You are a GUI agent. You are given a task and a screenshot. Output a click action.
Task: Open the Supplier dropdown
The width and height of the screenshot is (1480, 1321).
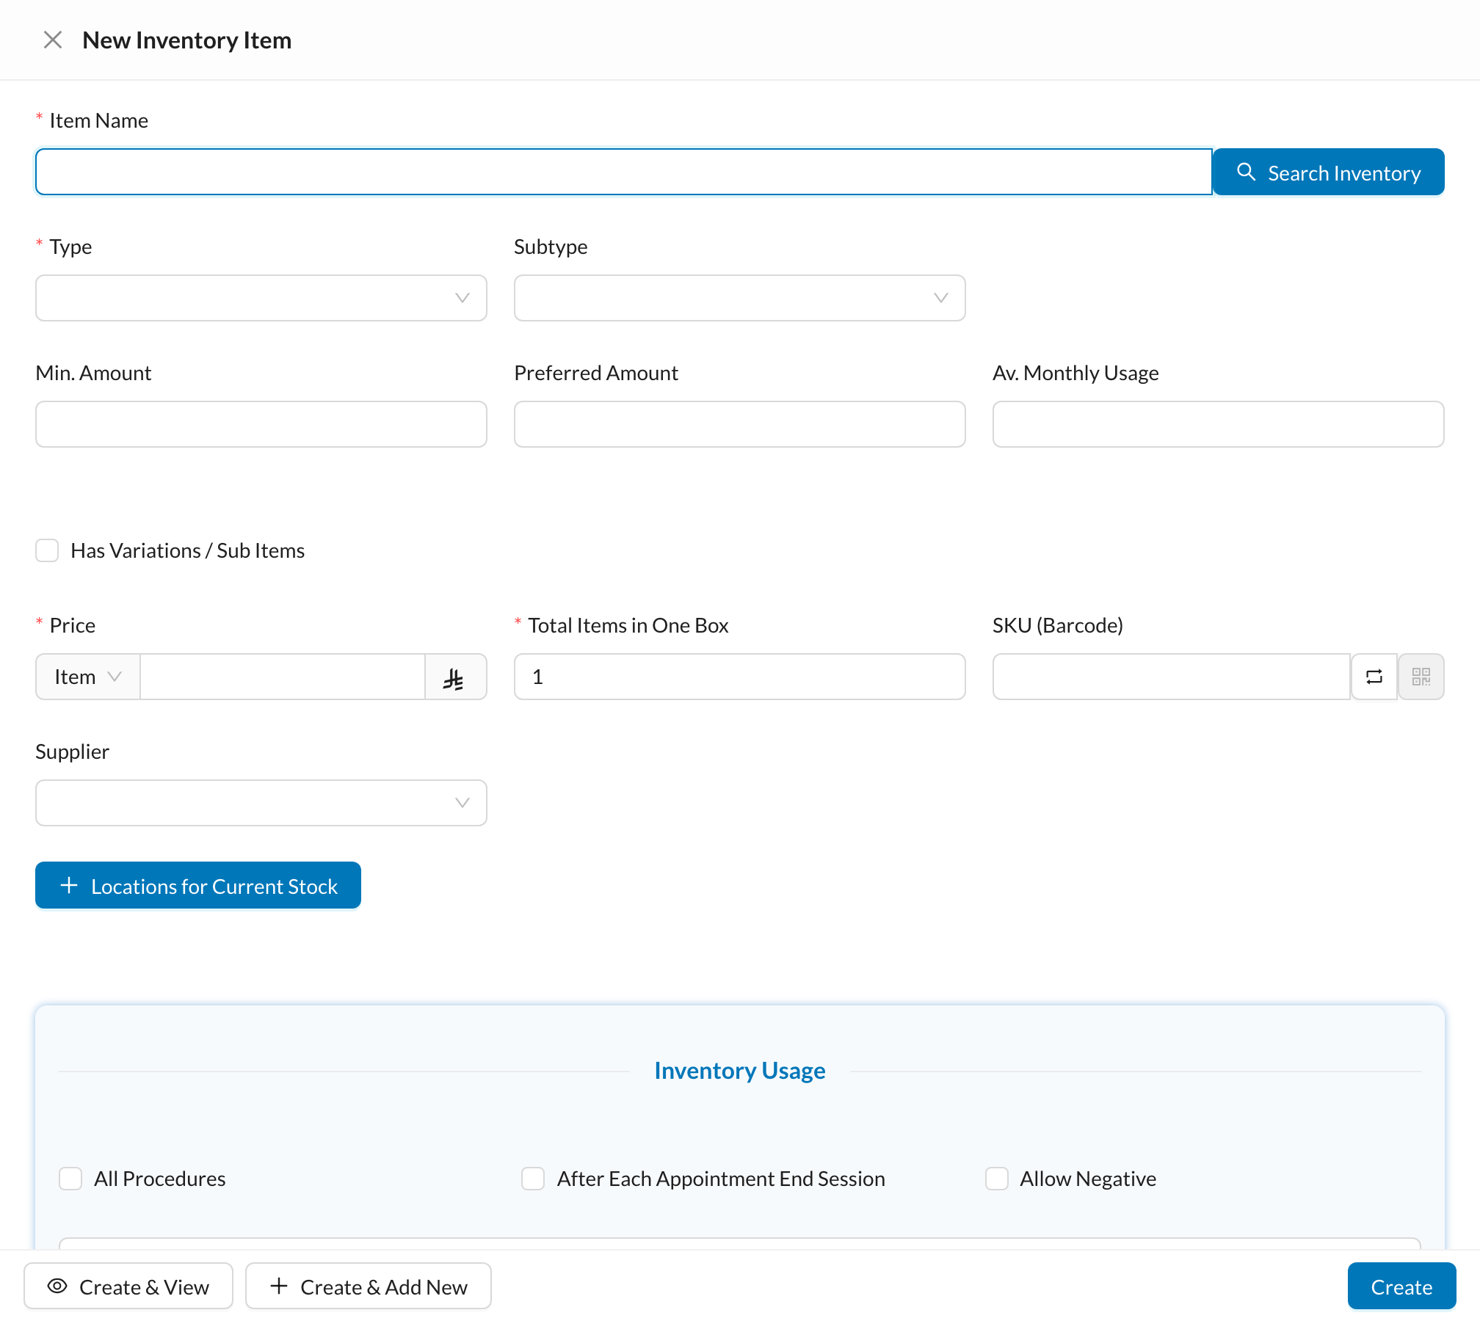[x=261, y=803]
